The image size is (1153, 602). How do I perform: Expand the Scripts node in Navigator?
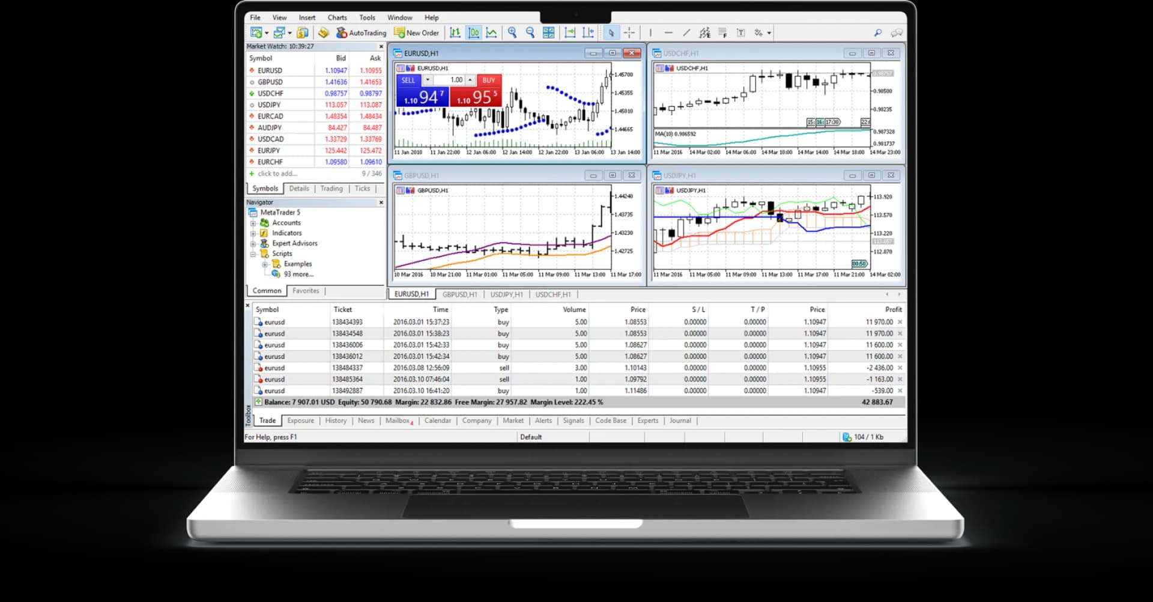(253, 253)
